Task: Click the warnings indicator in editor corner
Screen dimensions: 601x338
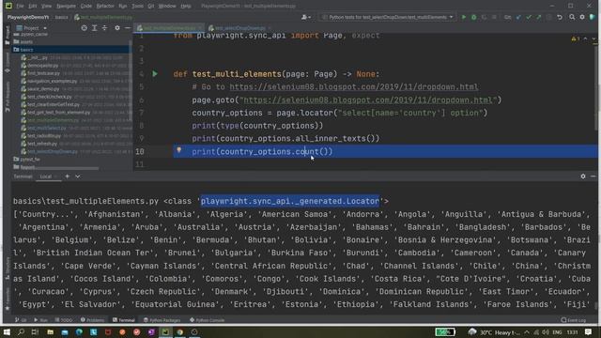Action: pos(575,38)
